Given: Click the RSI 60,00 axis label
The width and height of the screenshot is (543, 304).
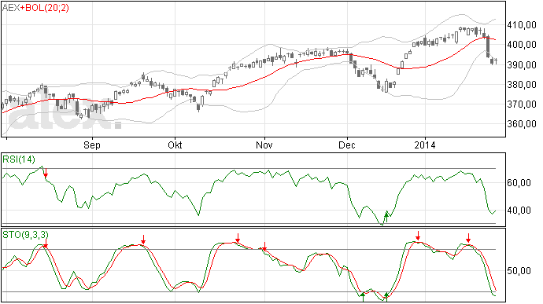Looking at the screenshot, I should (x=519, y=182).
